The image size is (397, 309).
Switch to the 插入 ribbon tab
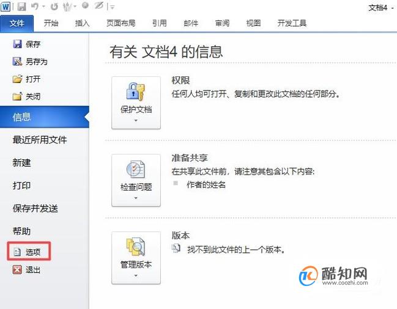pyautogui.click(x=83, y=23)
